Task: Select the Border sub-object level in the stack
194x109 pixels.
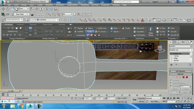Action: (x=176, y=61)
